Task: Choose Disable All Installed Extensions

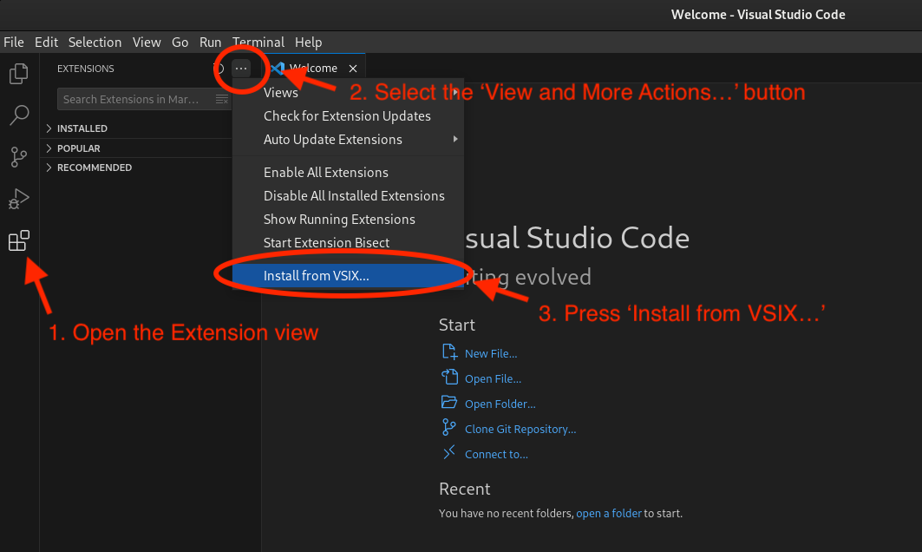Action: [348, 196]
